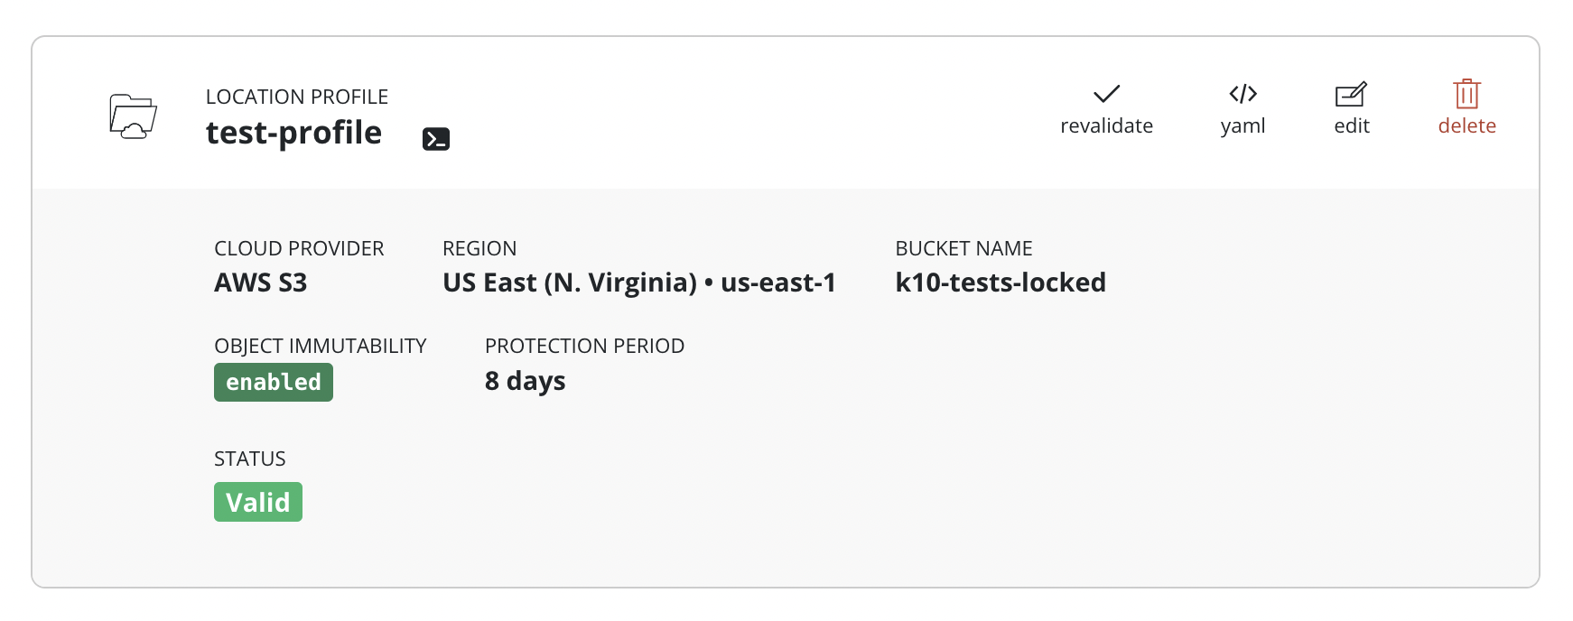Click the location profile folder cloud icon
This screenshot has height=621, width=1573.
(133, 116)
